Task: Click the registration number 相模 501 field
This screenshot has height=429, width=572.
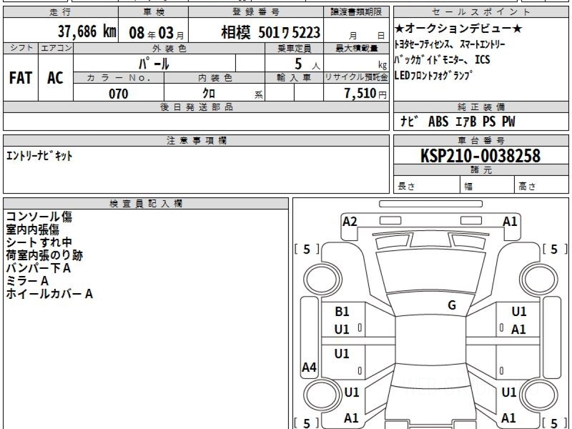Action: pos(270,32)
